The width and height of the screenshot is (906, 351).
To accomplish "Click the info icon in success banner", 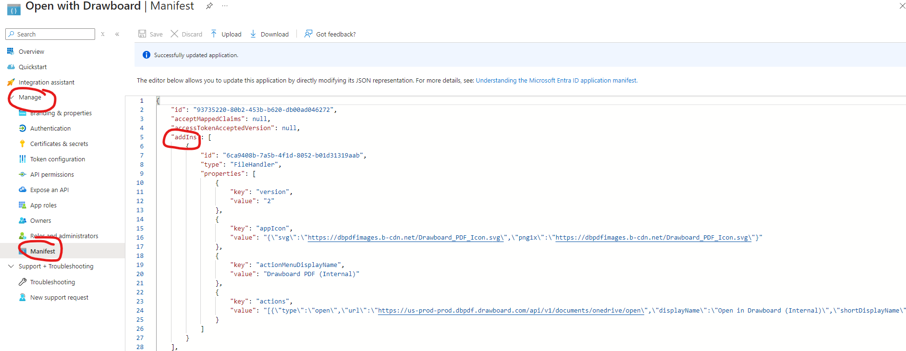I will 147,55.
